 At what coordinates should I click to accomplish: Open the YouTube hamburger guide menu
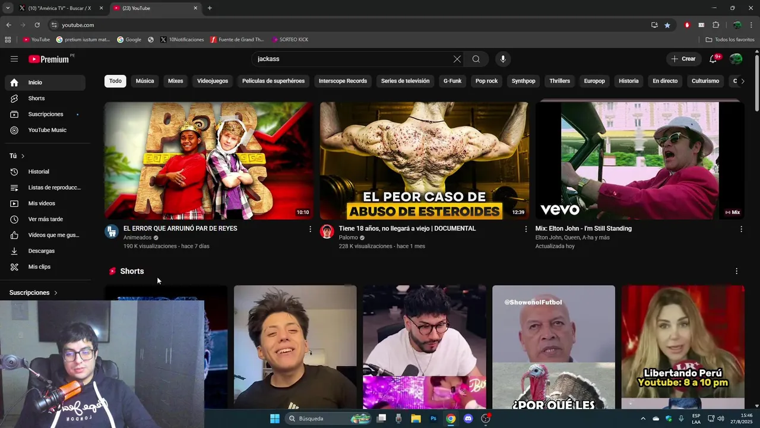click(14, 59)
